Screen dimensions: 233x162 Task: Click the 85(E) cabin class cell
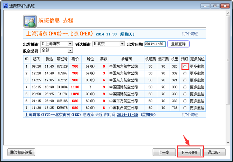90,80
